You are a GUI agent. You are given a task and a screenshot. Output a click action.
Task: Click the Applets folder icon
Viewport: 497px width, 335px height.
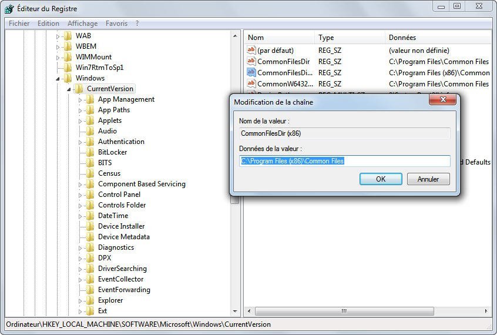90,120
